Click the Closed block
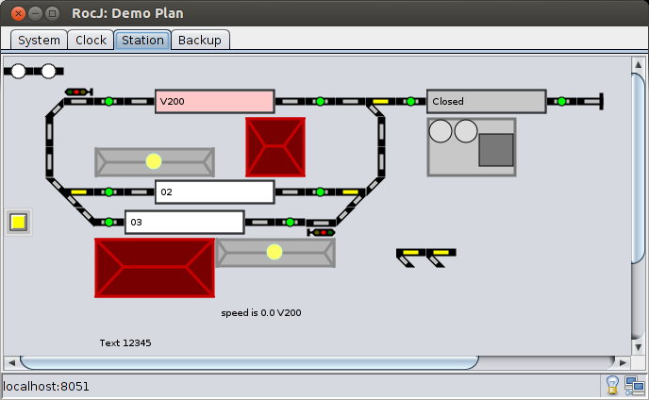649x400 pixels. pyautogui.click(x=486, y=101)
